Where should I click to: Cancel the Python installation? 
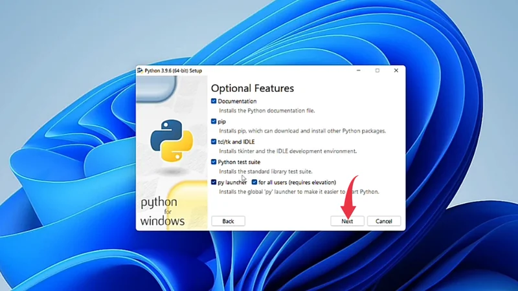click(384, 221)
